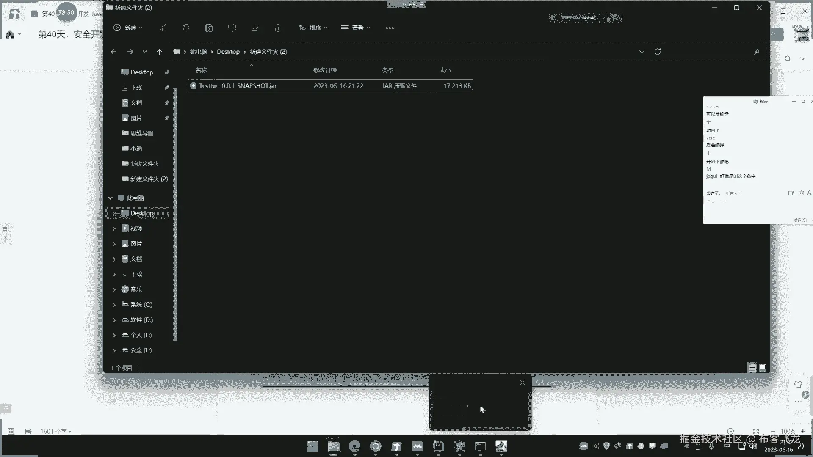Unpin Desktop from quick access
Viewport: 813px width, 457px height.
tap(167, 72)
